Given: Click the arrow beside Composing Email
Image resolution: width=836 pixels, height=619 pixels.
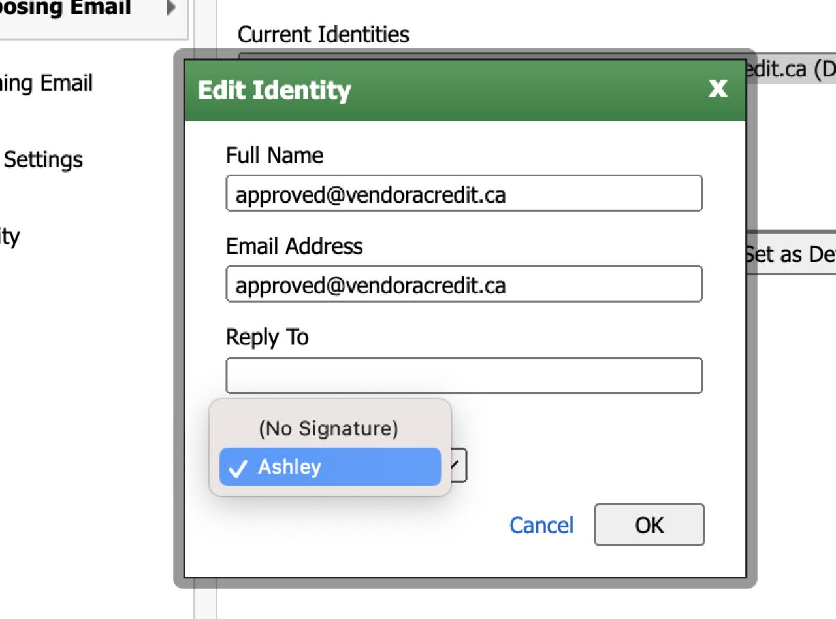Looking at the screenshot, I should [171, 9].
